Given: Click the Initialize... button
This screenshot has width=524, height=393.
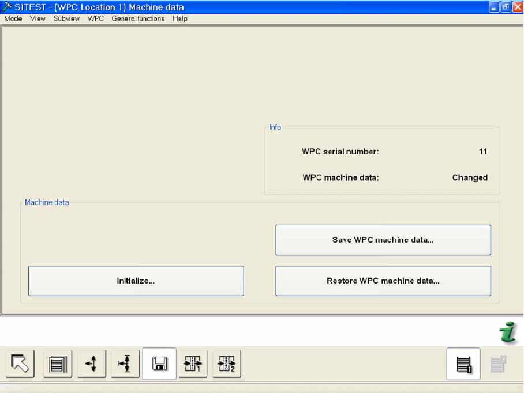Looking at the screenshot, I should coord(136,281).
